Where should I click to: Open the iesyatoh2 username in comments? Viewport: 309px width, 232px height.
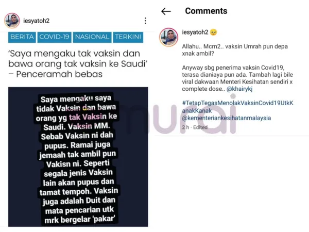(195, 32)
